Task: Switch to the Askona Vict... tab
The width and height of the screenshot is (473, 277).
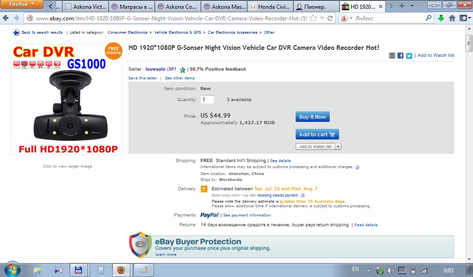Action: tap(86, 6)
